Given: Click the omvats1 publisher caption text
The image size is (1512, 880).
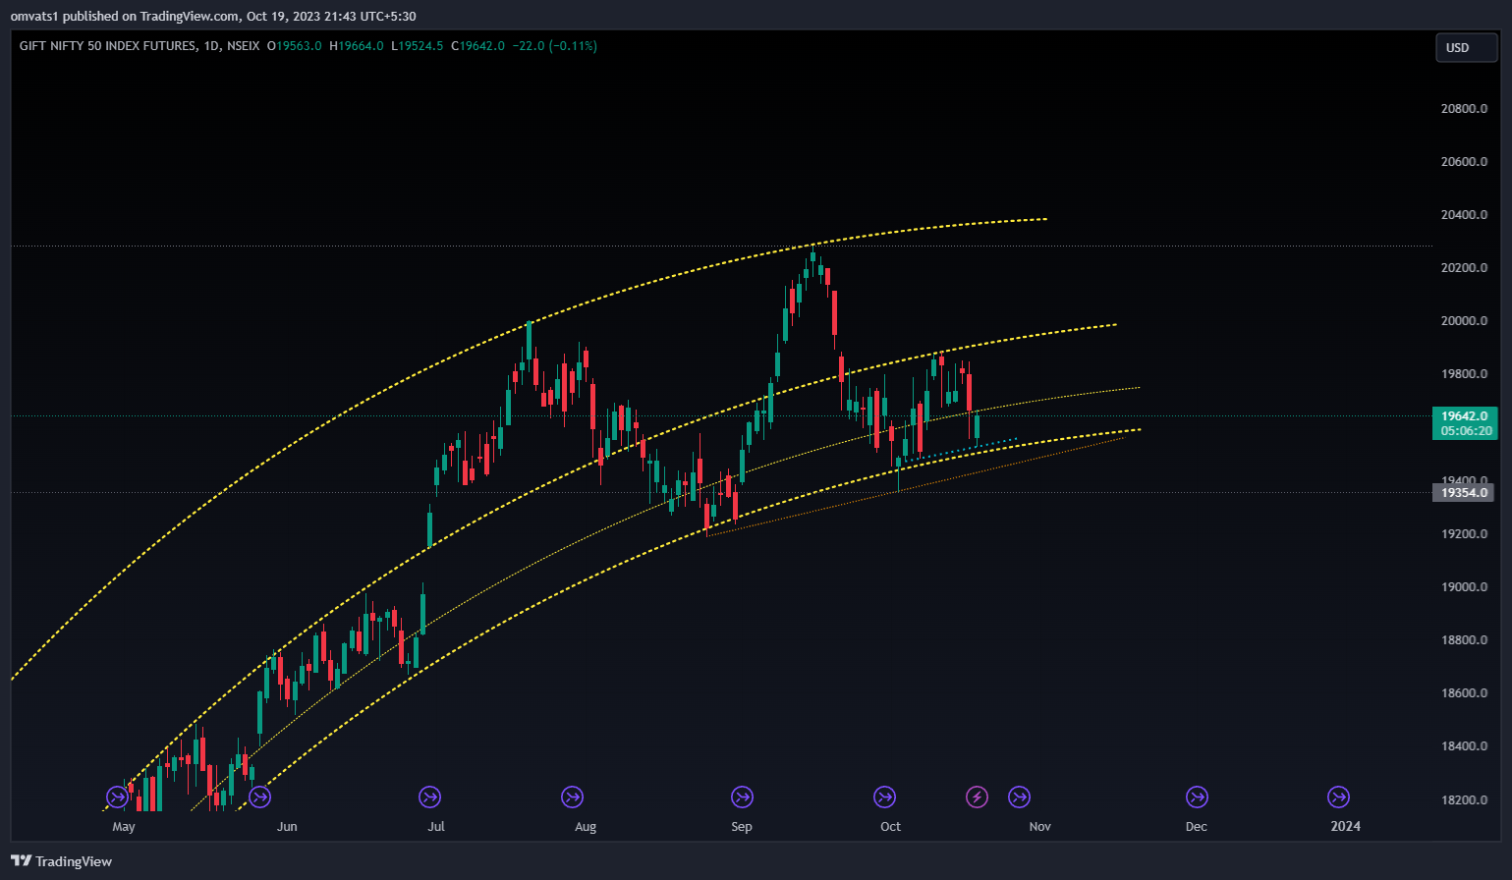Looking at the screenshot, I should [213, 16].
